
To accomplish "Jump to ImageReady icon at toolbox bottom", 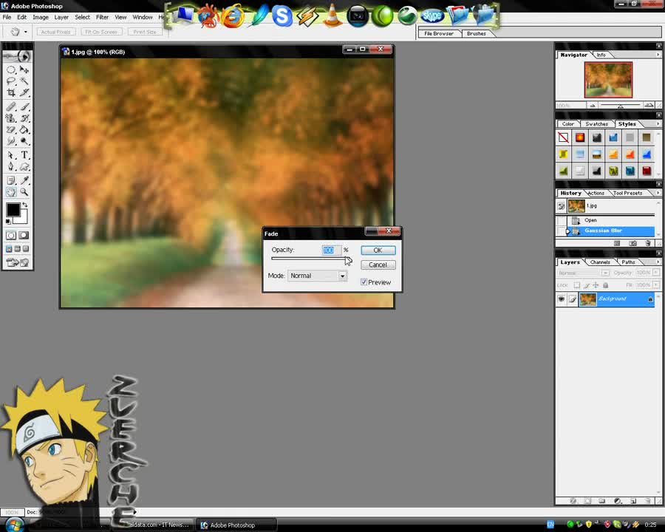I will [x=18, y=262].
